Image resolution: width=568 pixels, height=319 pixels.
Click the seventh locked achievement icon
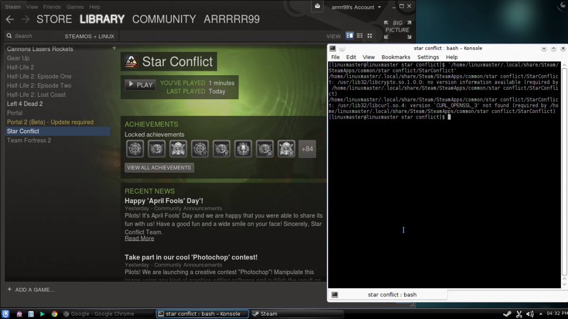[265, 149]
